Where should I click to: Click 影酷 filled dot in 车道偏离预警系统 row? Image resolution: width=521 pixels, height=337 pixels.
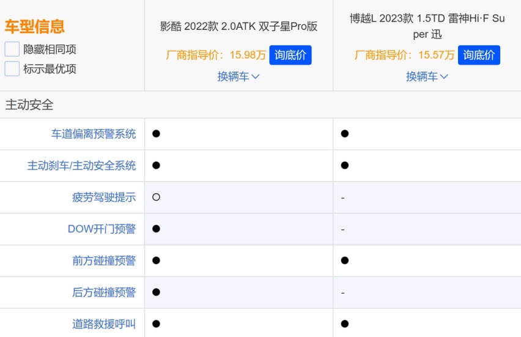[156, 133]
